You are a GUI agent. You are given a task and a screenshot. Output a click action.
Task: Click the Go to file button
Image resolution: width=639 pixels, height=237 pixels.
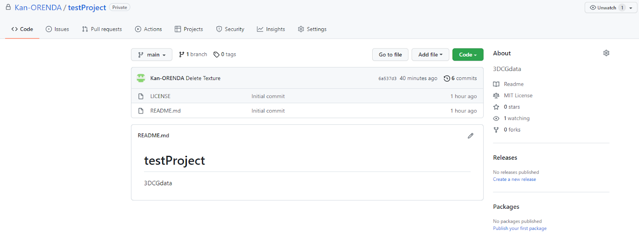pos(390,55)
